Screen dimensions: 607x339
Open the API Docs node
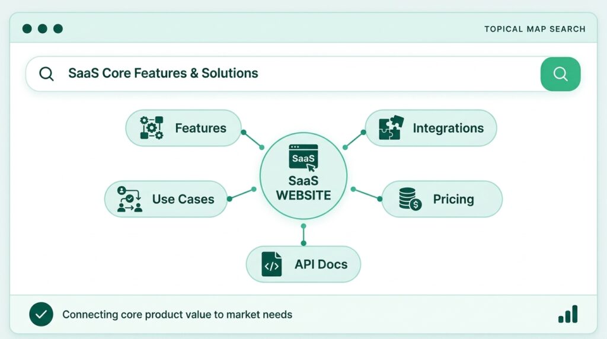[303, 264]
